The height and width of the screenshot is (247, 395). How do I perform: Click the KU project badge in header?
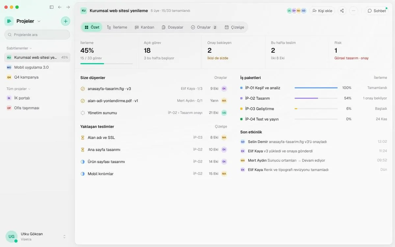(84, 11)
